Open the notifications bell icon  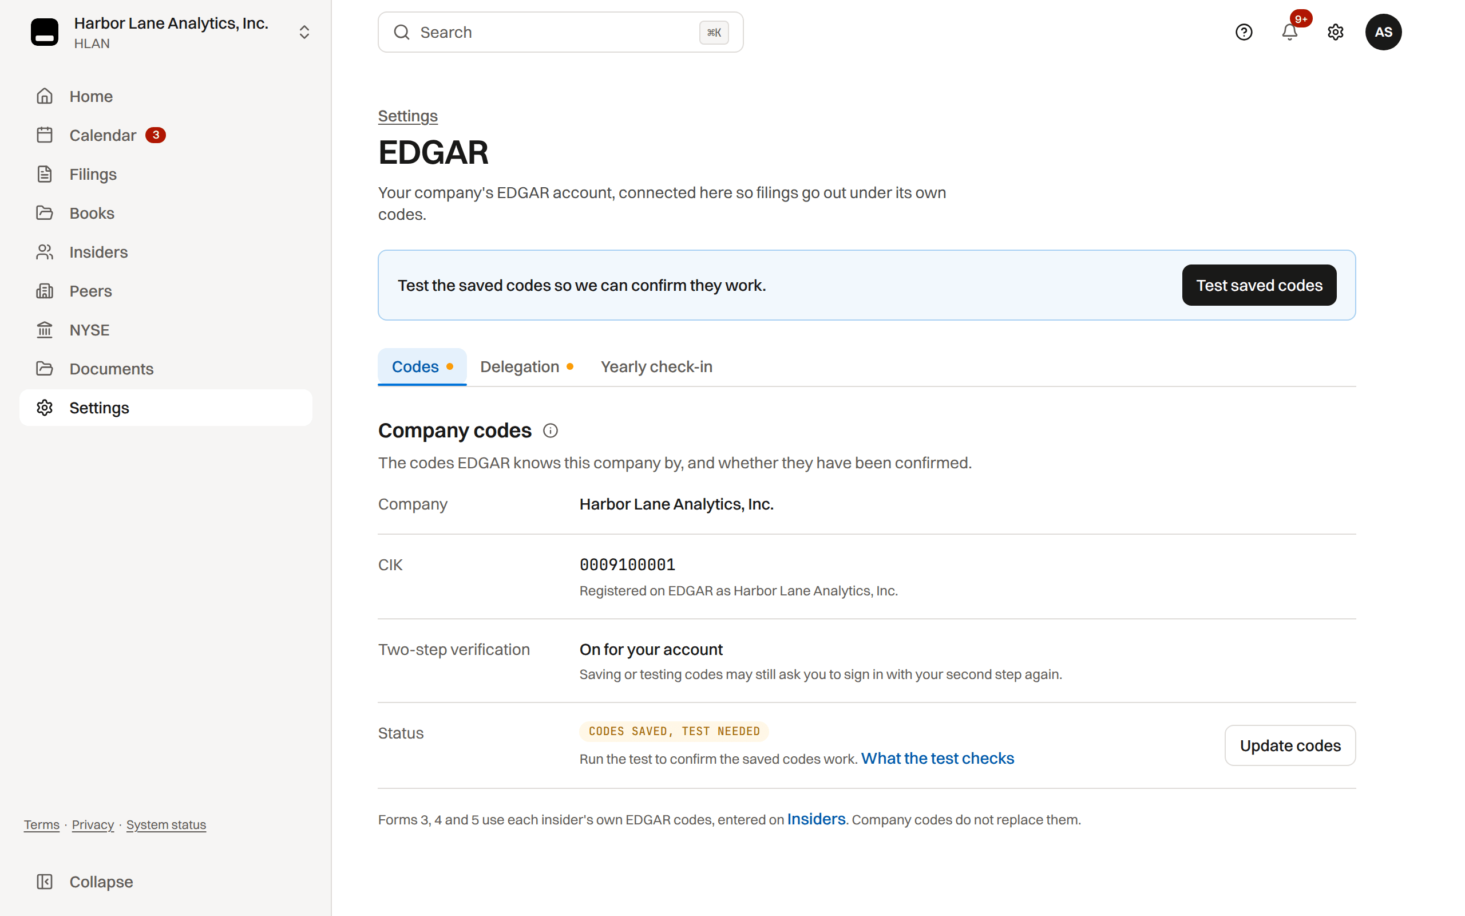tap(1289, 32)
